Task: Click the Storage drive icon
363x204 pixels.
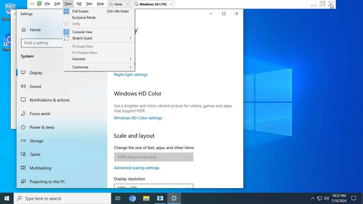Action: pos(23,141)
